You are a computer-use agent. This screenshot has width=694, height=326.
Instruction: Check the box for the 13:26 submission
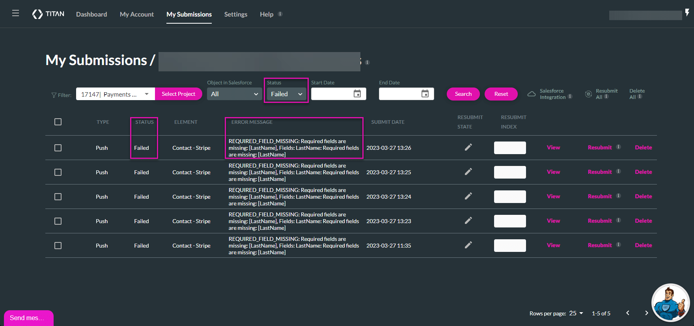[x=58, y=148]
